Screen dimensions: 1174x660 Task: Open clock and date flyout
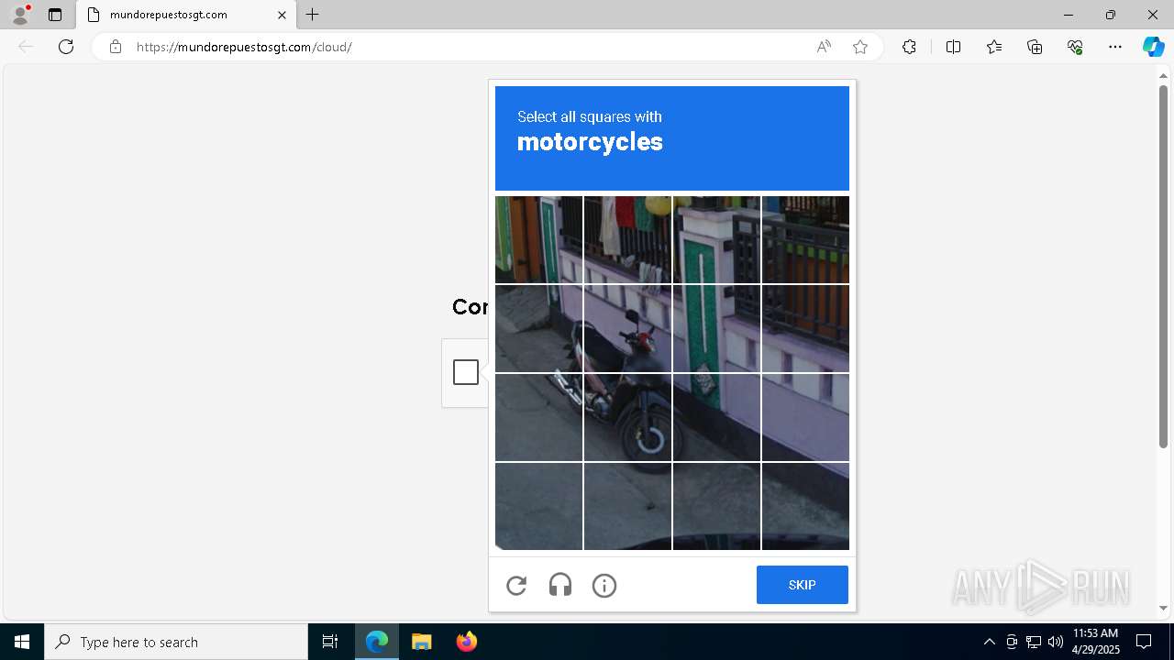click(x=1096, y=642)
